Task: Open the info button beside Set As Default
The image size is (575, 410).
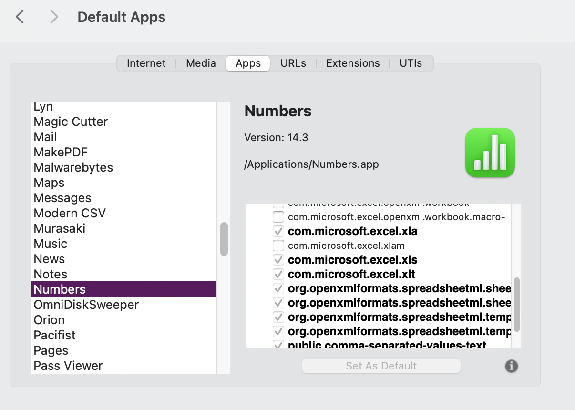Action: pos(512,366)
